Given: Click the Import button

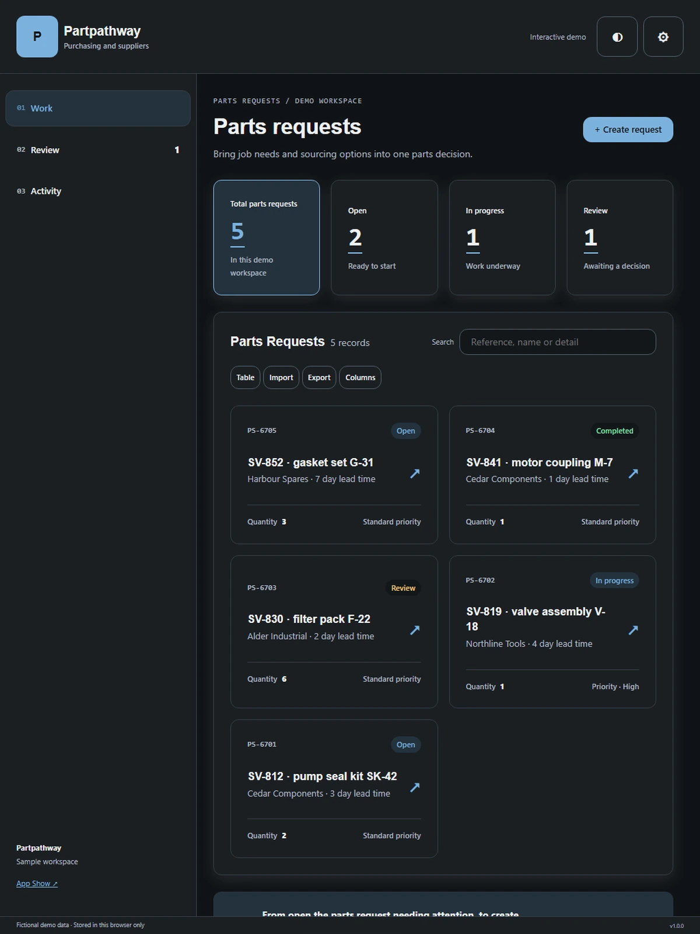Looking at the screenshot, I should (x=281, y=378).
